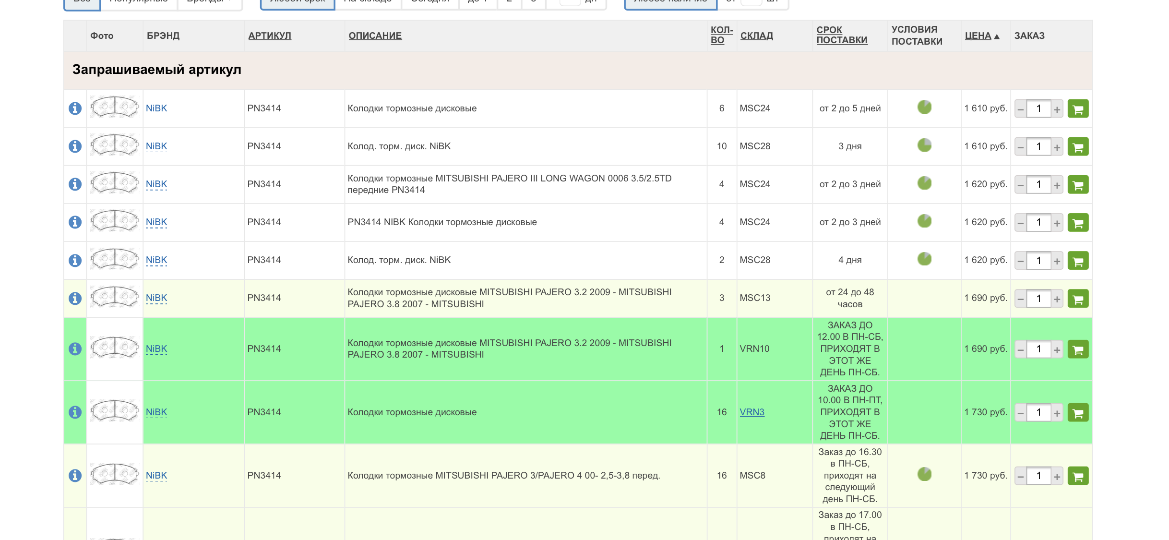This screenshot has width=1169, height=540.
Task: Sort the results by the АРТИКУЛ header
Action: click(270, 36)
